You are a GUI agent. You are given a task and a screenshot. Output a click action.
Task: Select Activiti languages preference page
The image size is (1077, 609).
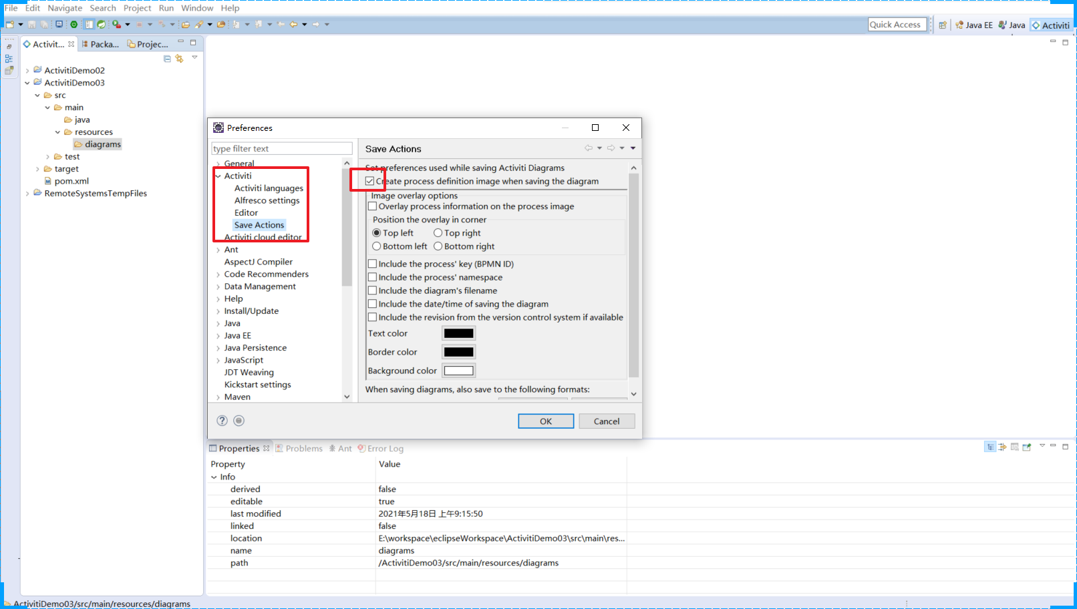click(x=269, y=188)
